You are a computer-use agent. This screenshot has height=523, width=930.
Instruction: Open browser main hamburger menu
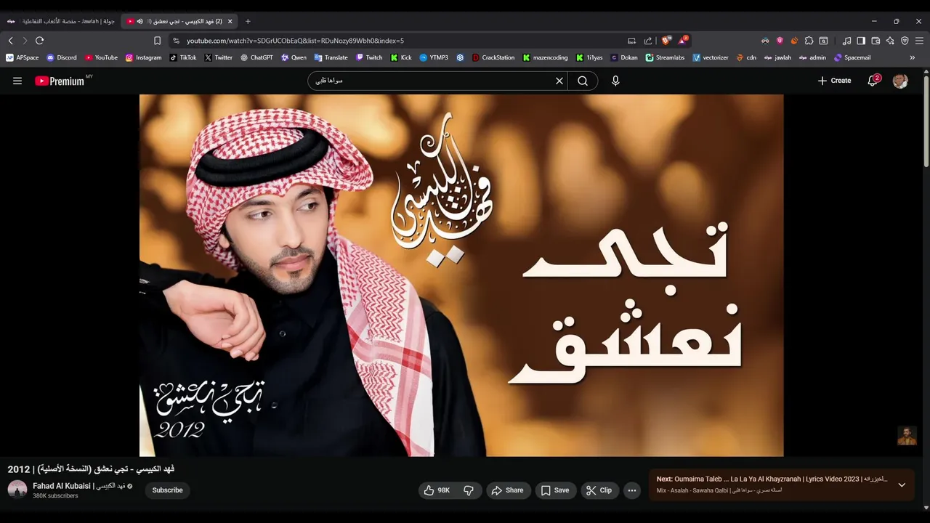pyautogui.click(x=919, y=41)
